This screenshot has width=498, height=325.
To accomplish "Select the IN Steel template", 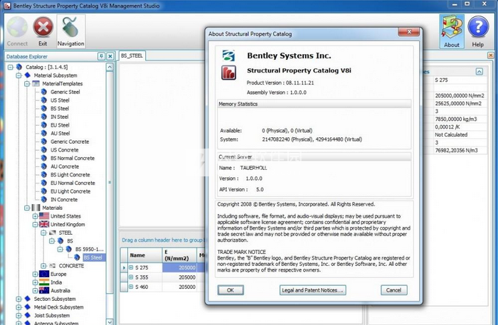I will pyautogui.click(x=59, y=117).
